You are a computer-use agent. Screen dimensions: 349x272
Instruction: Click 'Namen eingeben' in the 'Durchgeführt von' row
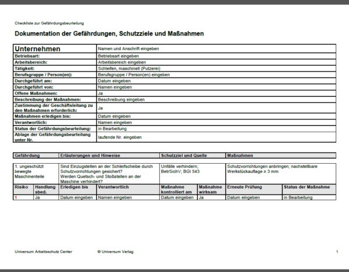(x=115, y=87)
